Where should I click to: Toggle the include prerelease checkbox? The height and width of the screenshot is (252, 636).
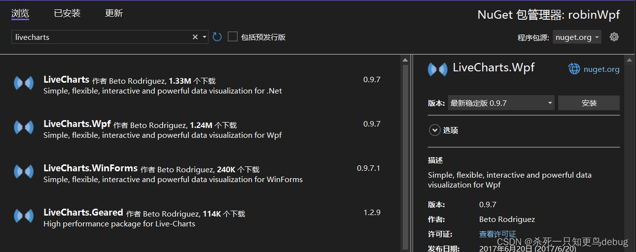click(x=232, y=37)
